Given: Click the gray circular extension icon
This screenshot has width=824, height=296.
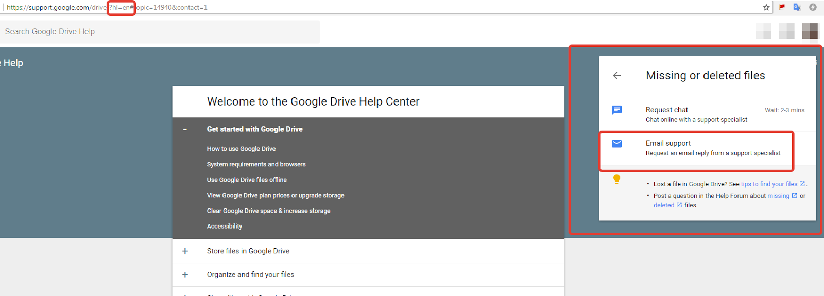Looking at the screenshot, I should (813, 7).
